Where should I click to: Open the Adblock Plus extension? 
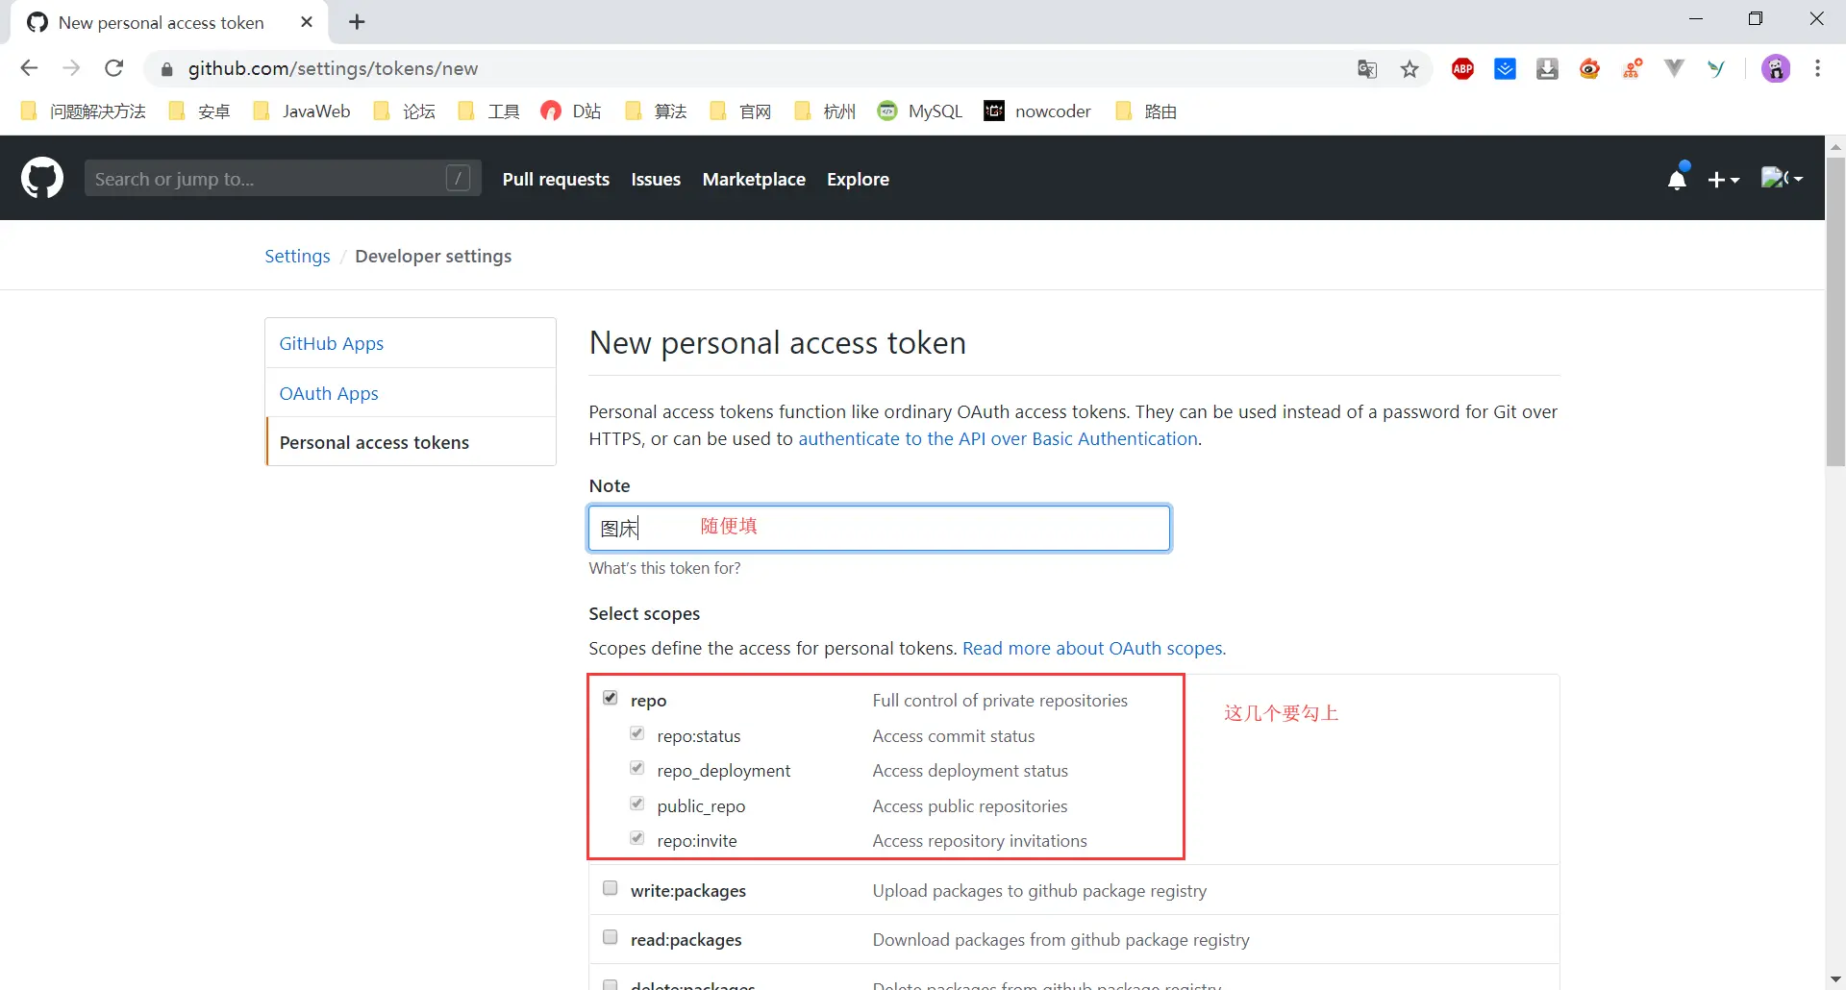1462,68
